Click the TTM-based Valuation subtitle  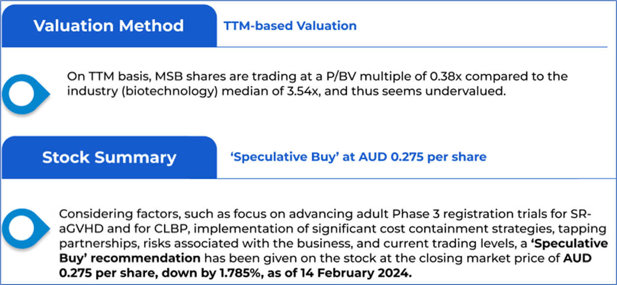click(290, 26)
